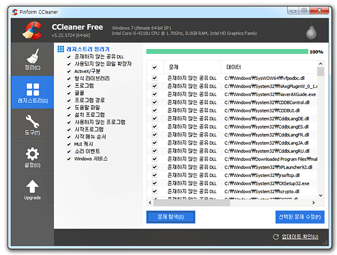
Task: Click the vertical scrollbar thumb
Action: point(321,71)
